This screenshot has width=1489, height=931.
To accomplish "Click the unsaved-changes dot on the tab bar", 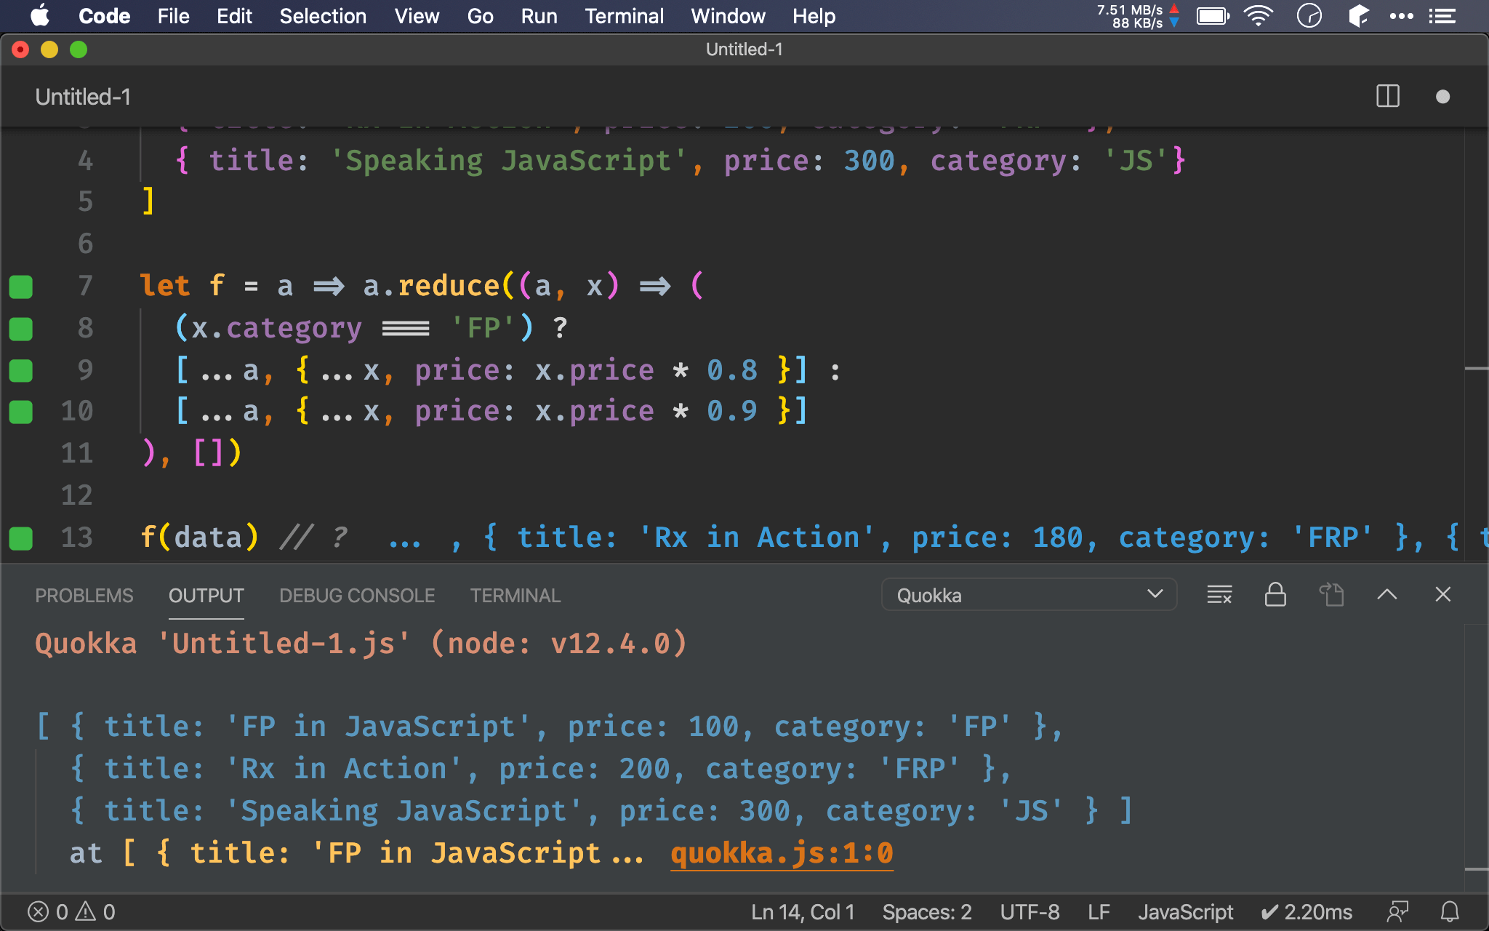I will click(1443, 97).
